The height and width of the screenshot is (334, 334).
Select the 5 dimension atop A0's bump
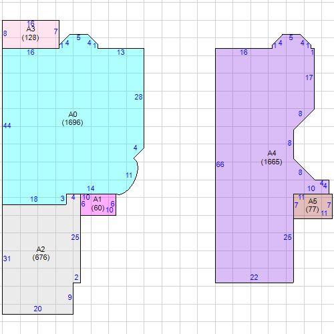(78, 38)
